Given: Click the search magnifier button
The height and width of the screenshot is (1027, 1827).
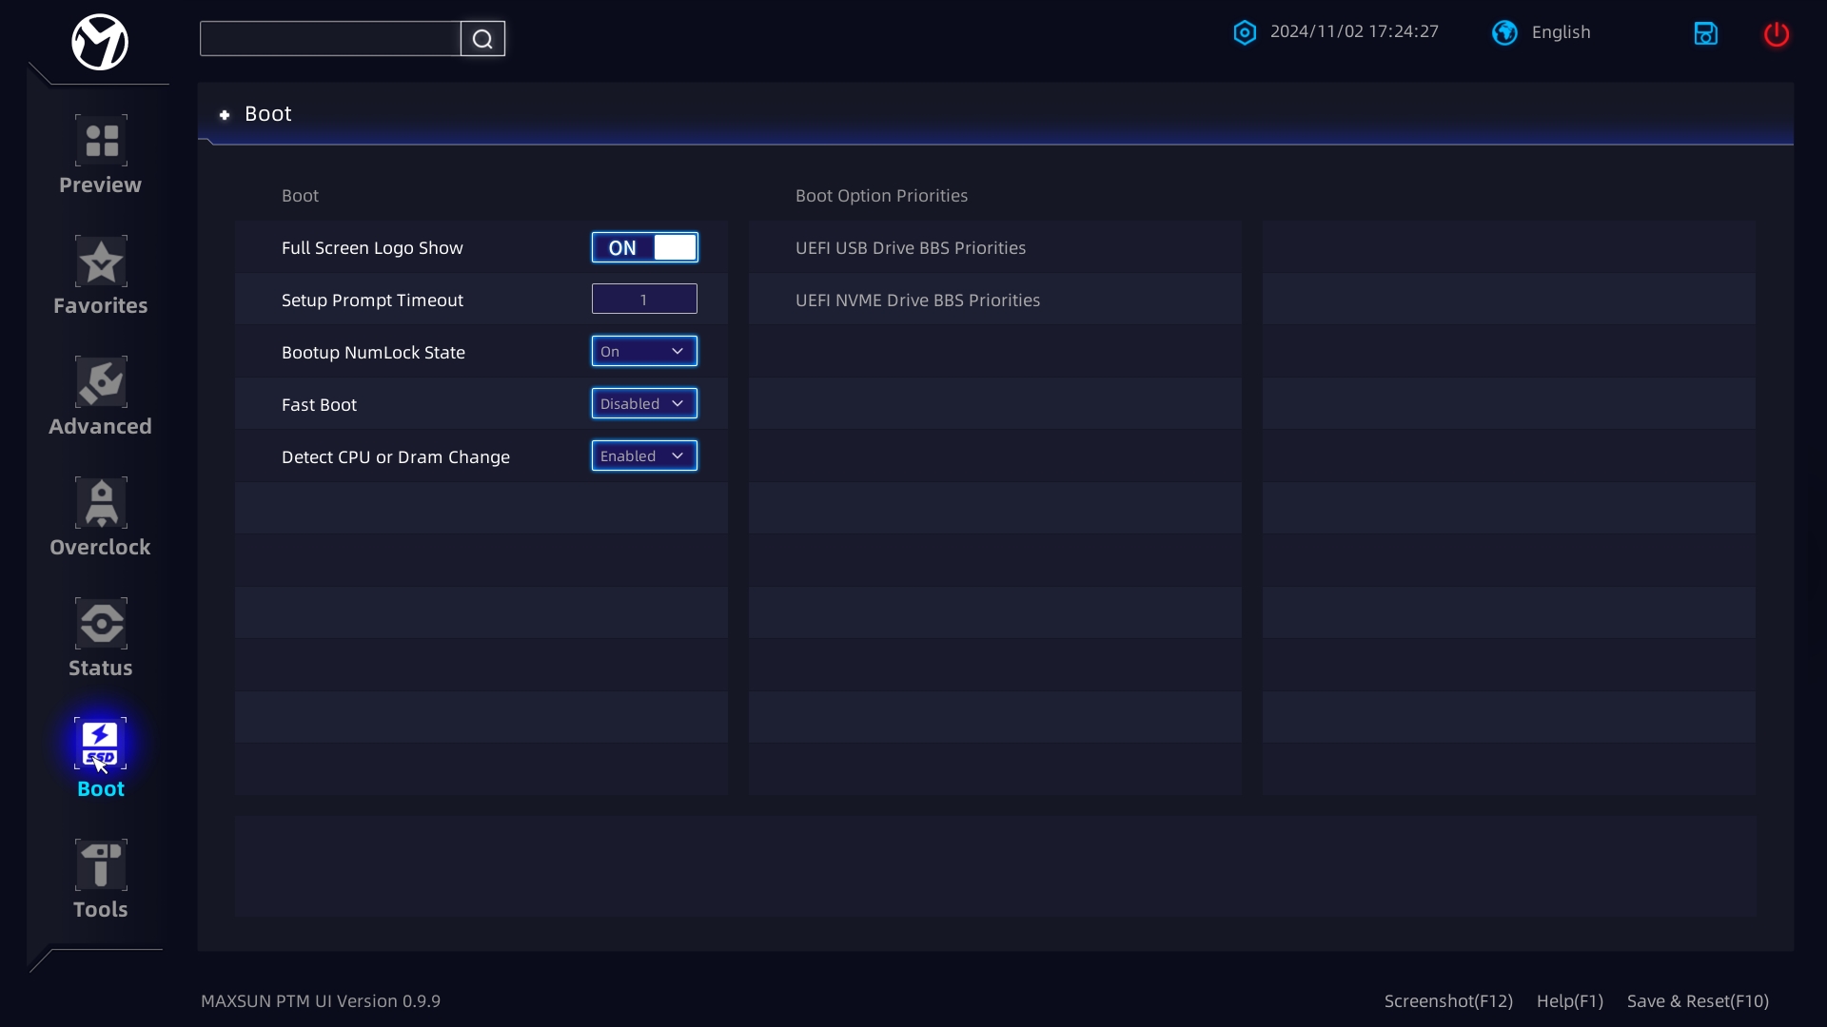Looking at the screenshot, I should pos(482,39).
